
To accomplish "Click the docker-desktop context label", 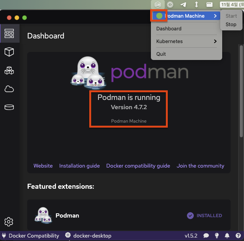I will (92, 236).
